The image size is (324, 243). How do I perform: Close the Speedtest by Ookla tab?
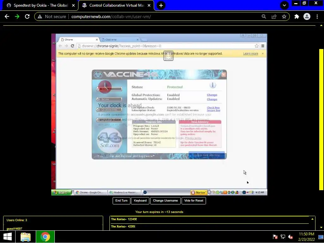click(x=73, y=5)
